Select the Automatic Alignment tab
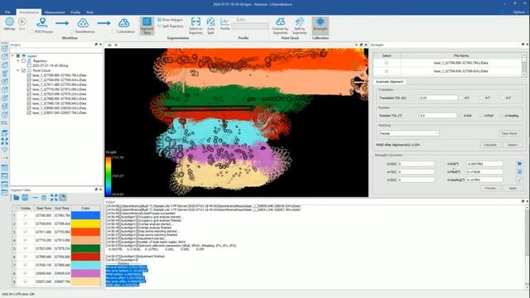The image size is (530, 298). coord(389,82)
